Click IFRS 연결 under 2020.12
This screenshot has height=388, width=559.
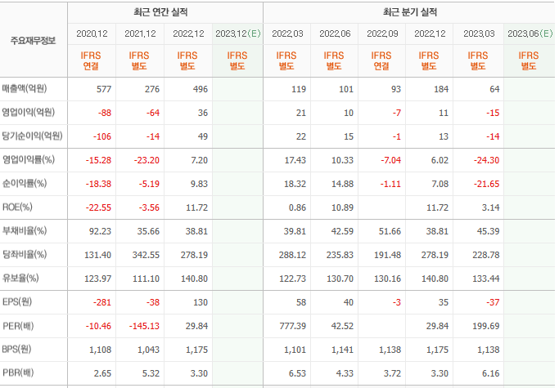[x=91, y=61]
